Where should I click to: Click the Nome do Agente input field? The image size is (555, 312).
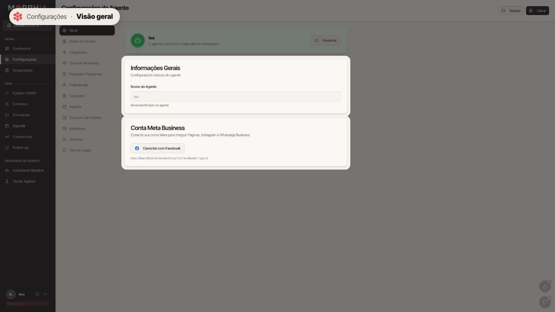click(236, 96)
